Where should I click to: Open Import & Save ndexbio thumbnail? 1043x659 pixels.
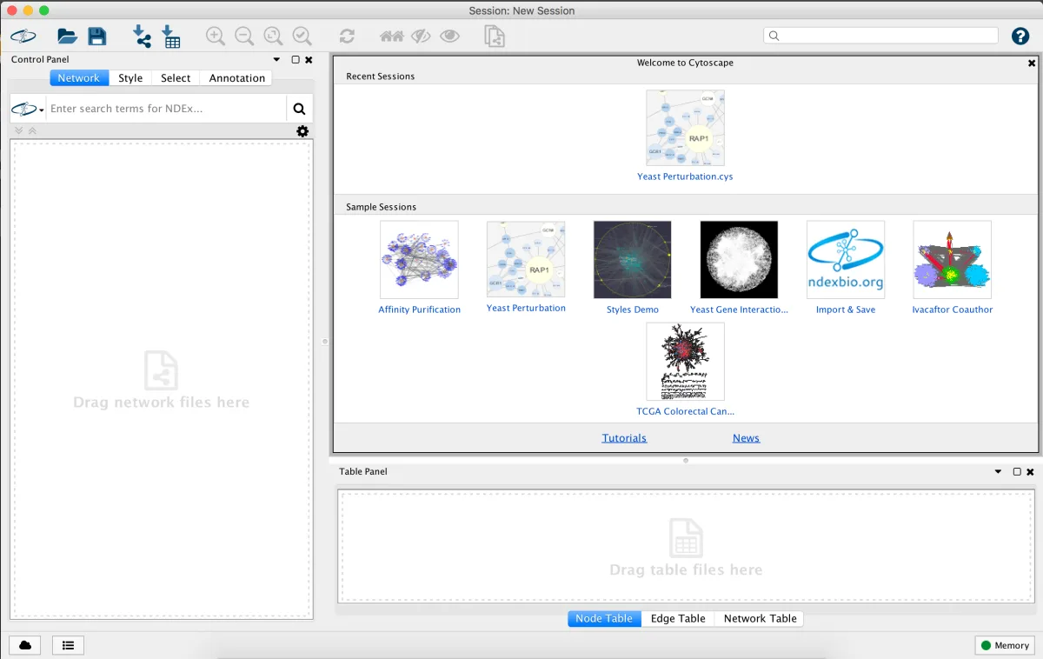coord(846,260)
